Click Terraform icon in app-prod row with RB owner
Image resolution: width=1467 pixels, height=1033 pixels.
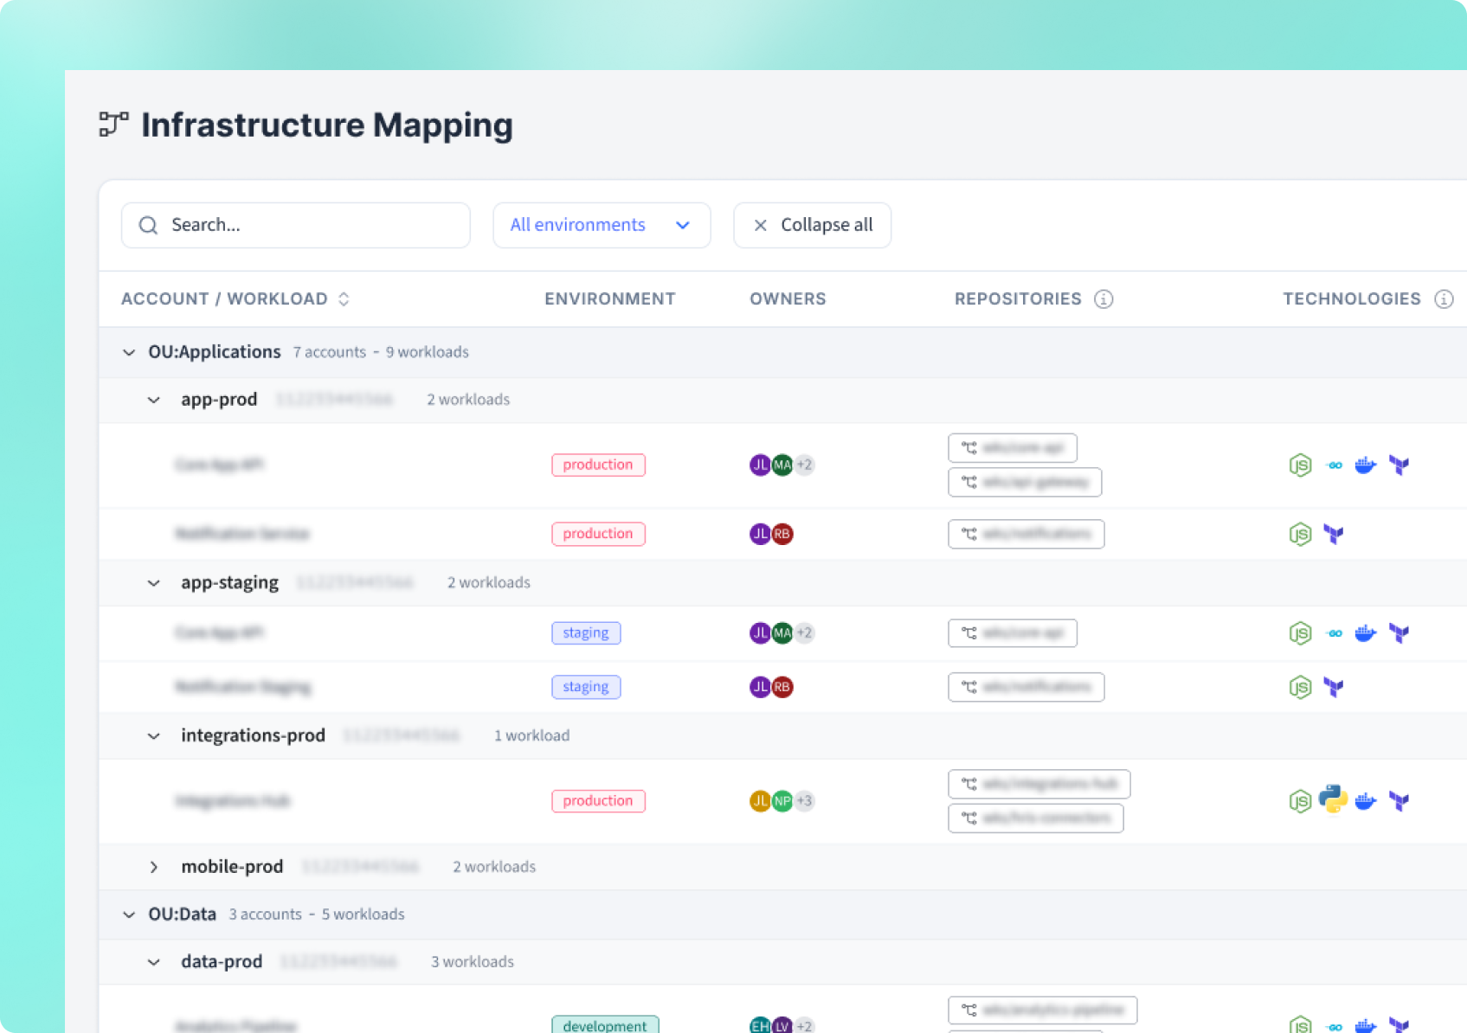point(1334,535)
